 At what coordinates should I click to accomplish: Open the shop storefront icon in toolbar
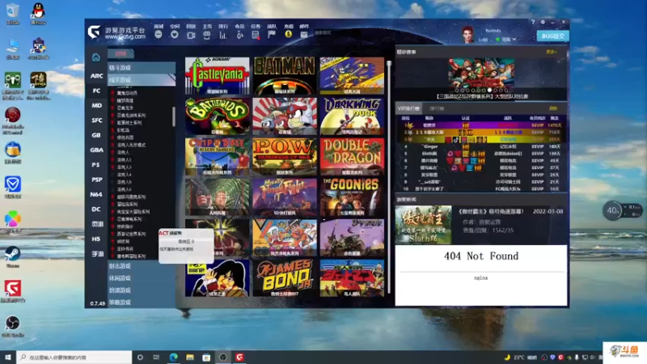pyautogui.click(x=207, y=35)
